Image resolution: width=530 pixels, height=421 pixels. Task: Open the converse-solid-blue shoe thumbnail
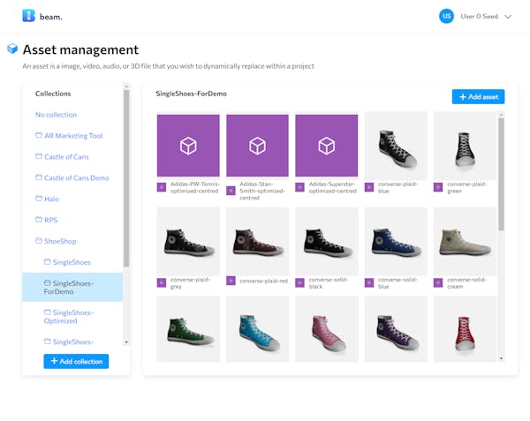396,242
